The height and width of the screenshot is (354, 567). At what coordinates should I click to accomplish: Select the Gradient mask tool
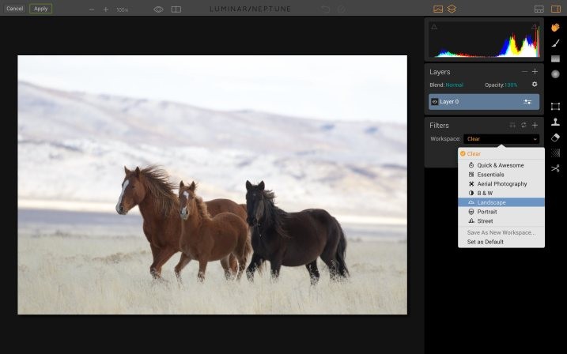[555, 58]
